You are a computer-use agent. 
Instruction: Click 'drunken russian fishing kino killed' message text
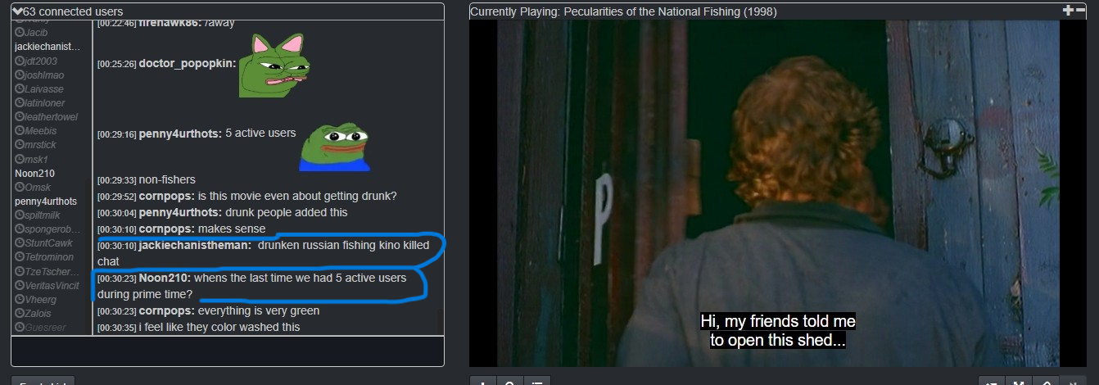pos(344,245)
